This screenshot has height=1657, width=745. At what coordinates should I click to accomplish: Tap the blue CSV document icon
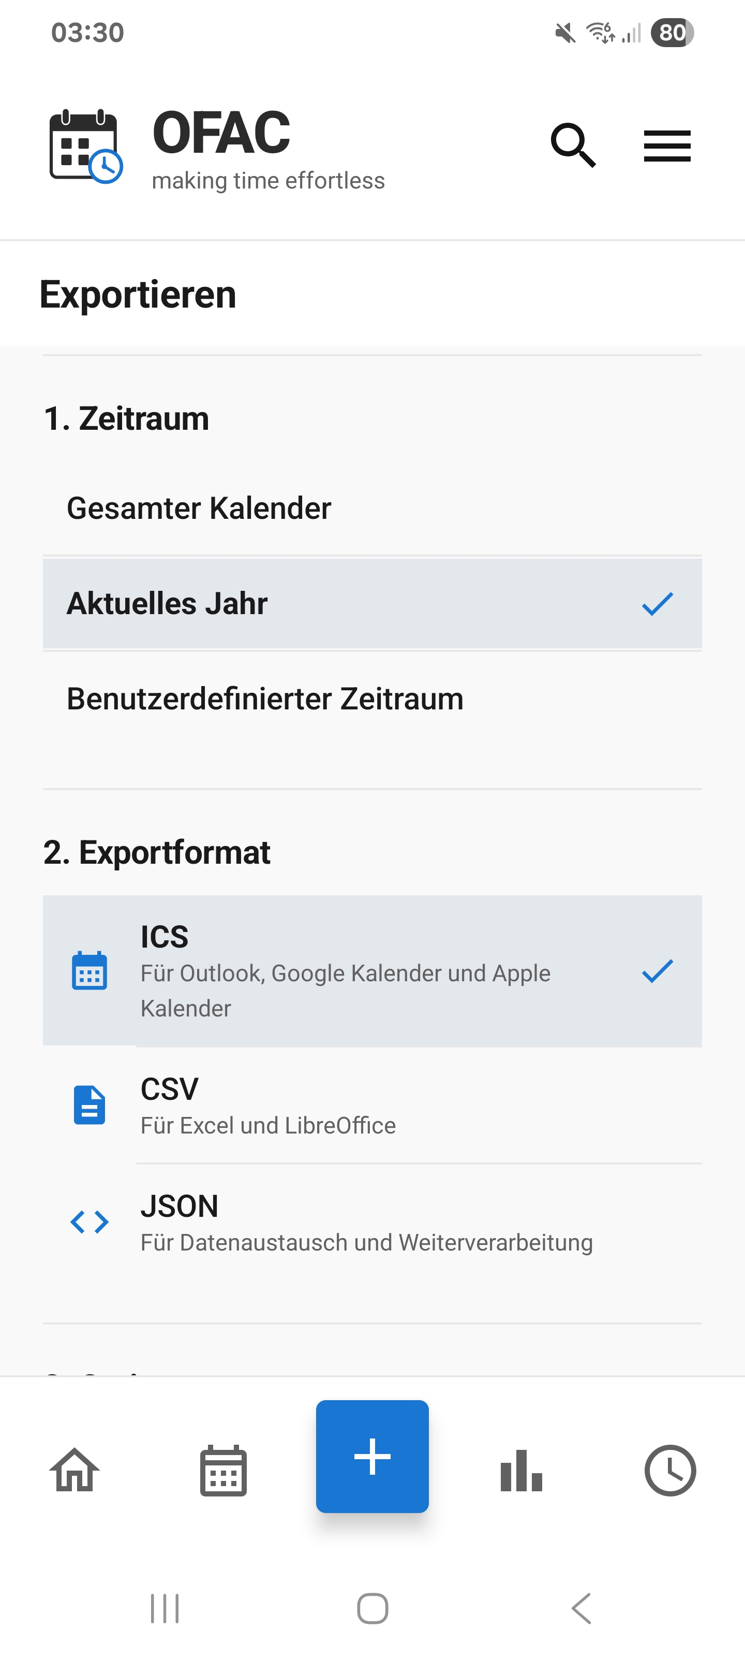click(x=90, y=1105)
